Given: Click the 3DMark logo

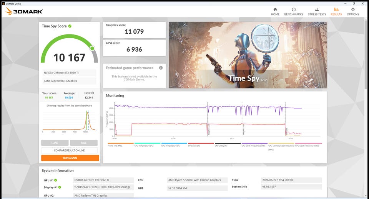Looking at the screenshot, I should pyautogui.click(x=24, y=11).
